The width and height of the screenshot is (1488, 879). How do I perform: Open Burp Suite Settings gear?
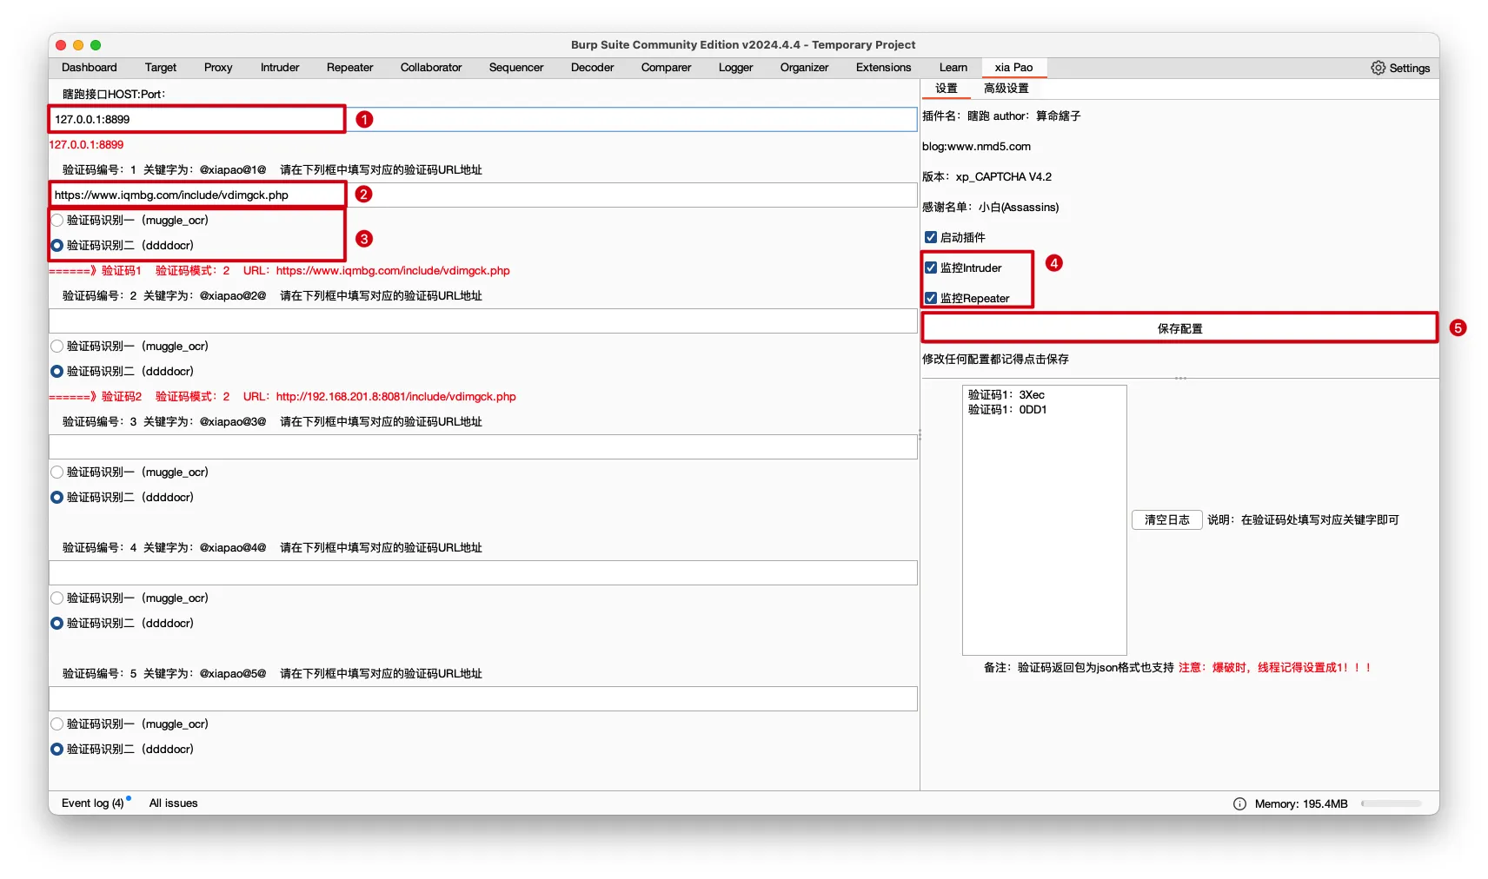coord(1399,68)
